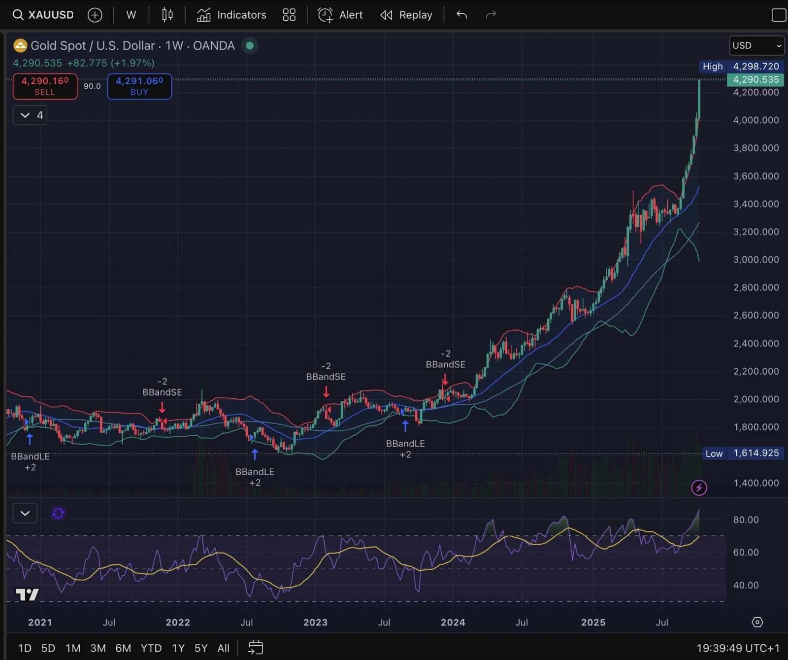Screen dimensions: 788x660
Task: Open the layout templates grid icon
Action: pyautogui.click(x=289, y=15)
